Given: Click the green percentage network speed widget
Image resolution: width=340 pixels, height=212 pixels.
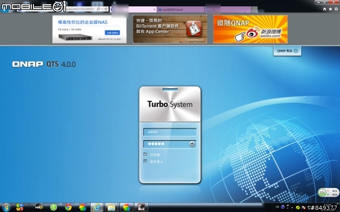Looking at the screenshot, I should click(x=328, y=192).
